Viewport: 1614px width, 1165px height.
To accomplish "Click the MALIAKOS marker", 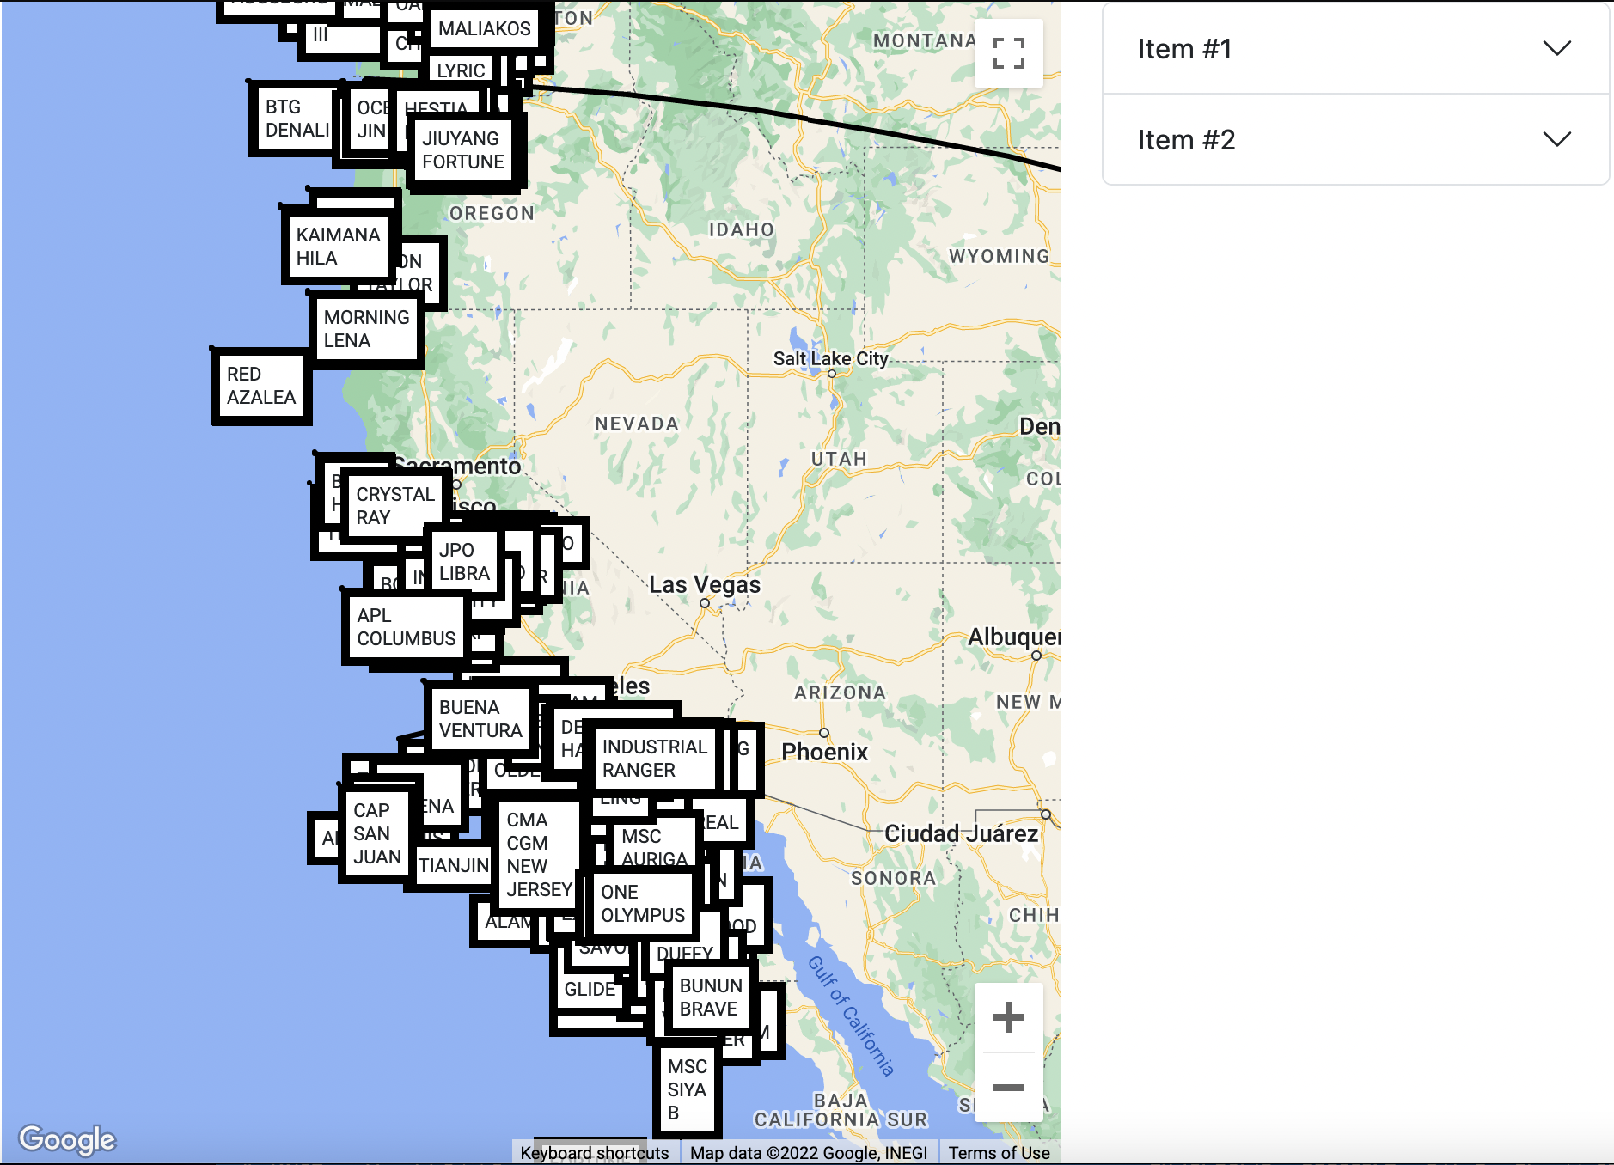I will pos(485,28).
